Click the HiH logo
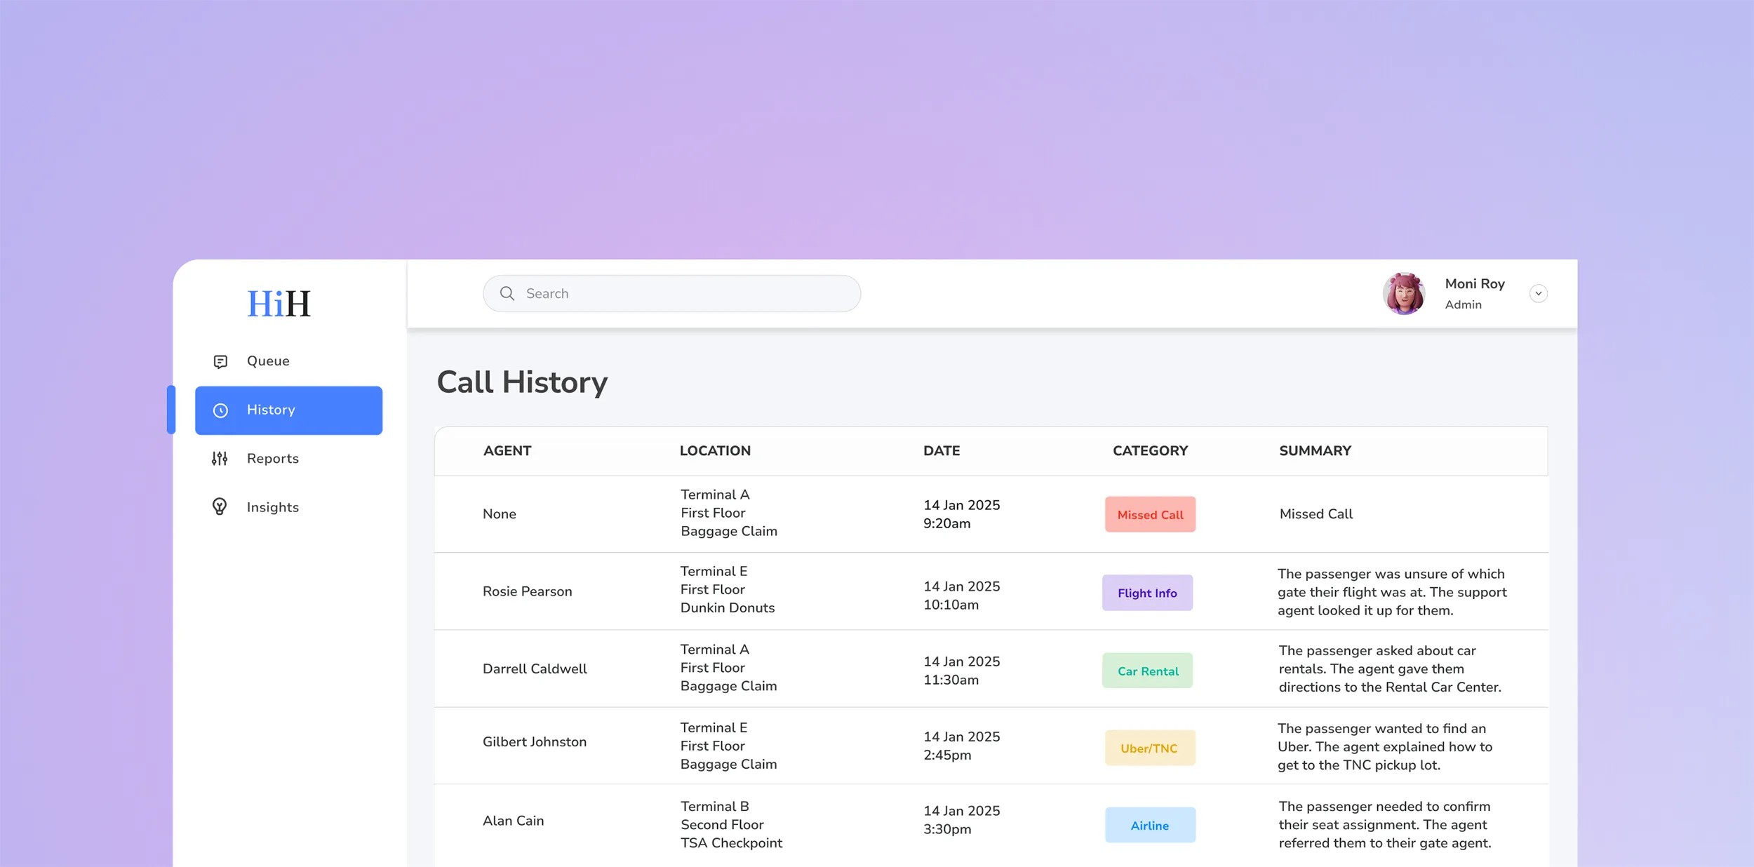1754x867 pixels. tap(279, 304)
